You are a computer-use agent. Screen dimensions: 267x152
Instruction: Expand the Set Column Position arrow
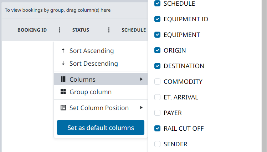142,108
